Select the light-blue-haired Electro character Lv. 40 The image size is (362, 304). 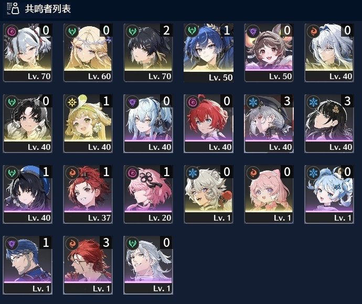click(148, 123)
